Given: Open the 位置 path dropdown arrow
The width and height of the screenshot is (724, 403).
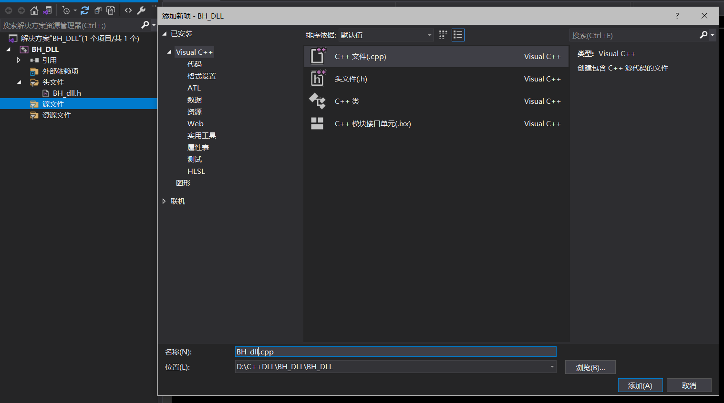Looking at the screenshot, I should coord(552,367).
